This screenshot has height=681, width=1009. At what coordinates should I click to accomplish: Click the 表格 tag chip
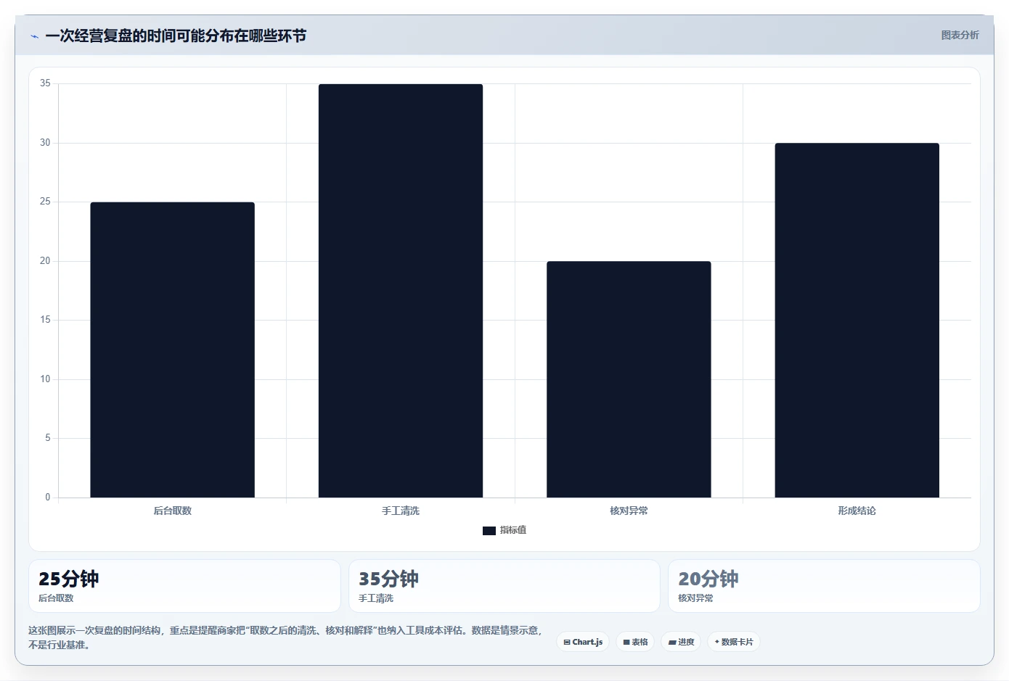click(635, 642)
